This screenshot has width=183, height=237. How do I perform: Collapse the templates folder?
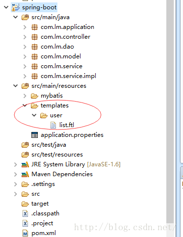tap(25, 105)
